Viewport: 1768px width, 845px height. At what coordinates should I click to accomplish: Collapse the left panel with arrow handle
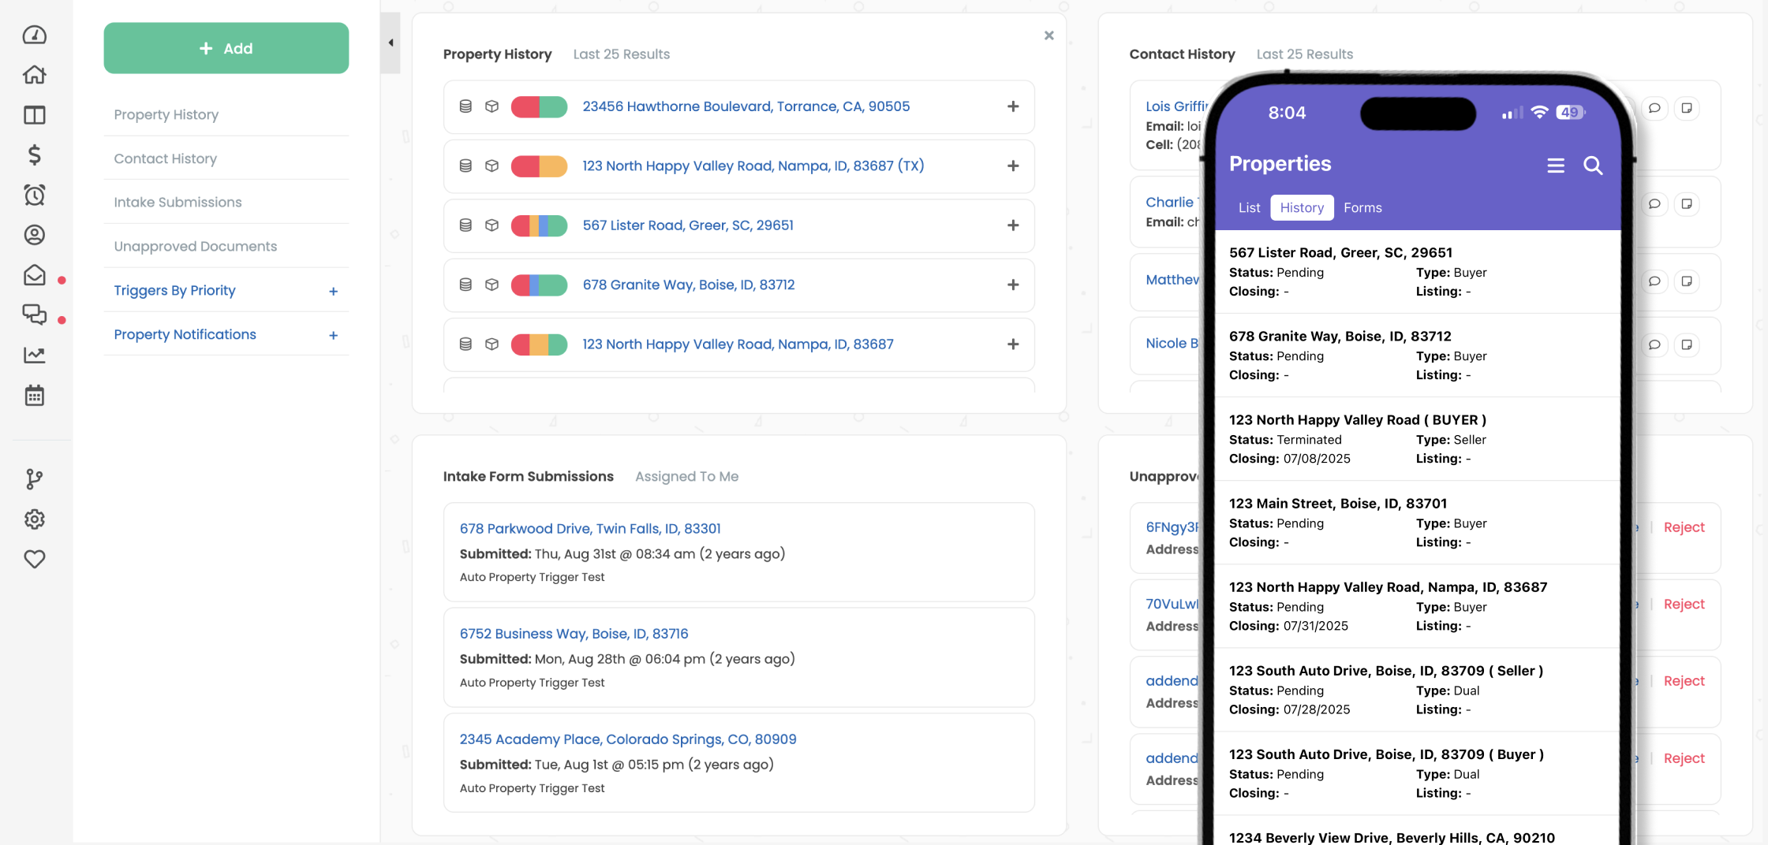tap(391, 43)
